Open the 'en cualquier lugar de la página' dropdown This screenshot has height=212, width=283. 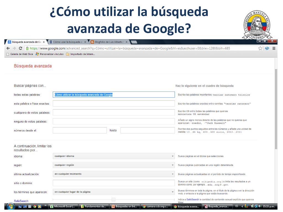click(114, 192)
